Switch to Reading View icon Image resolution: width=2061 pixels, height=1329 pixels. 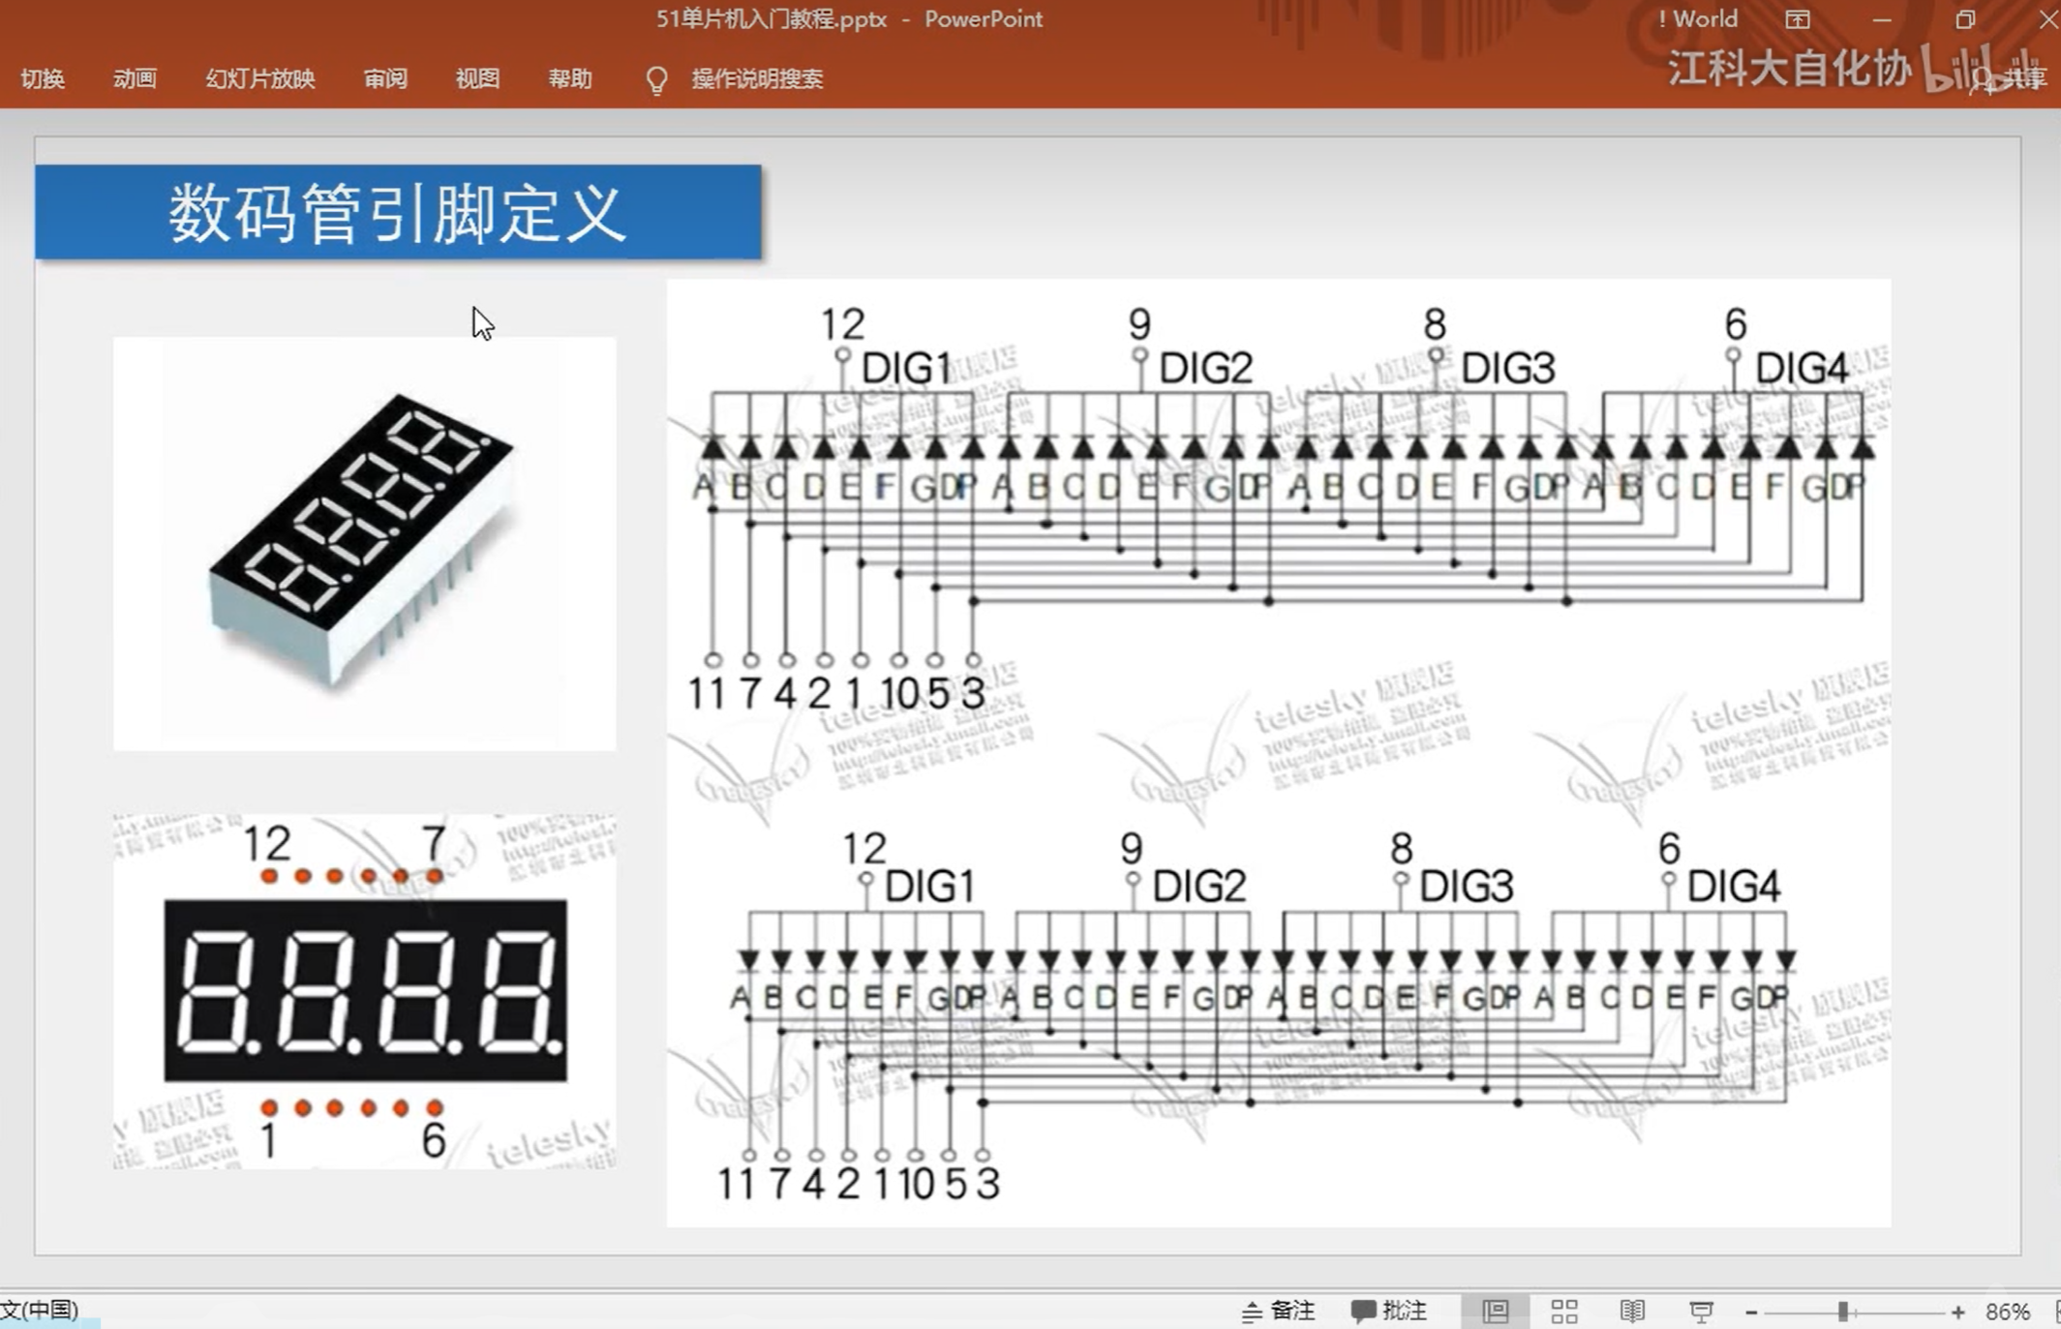click(x=1632, y=1311)
